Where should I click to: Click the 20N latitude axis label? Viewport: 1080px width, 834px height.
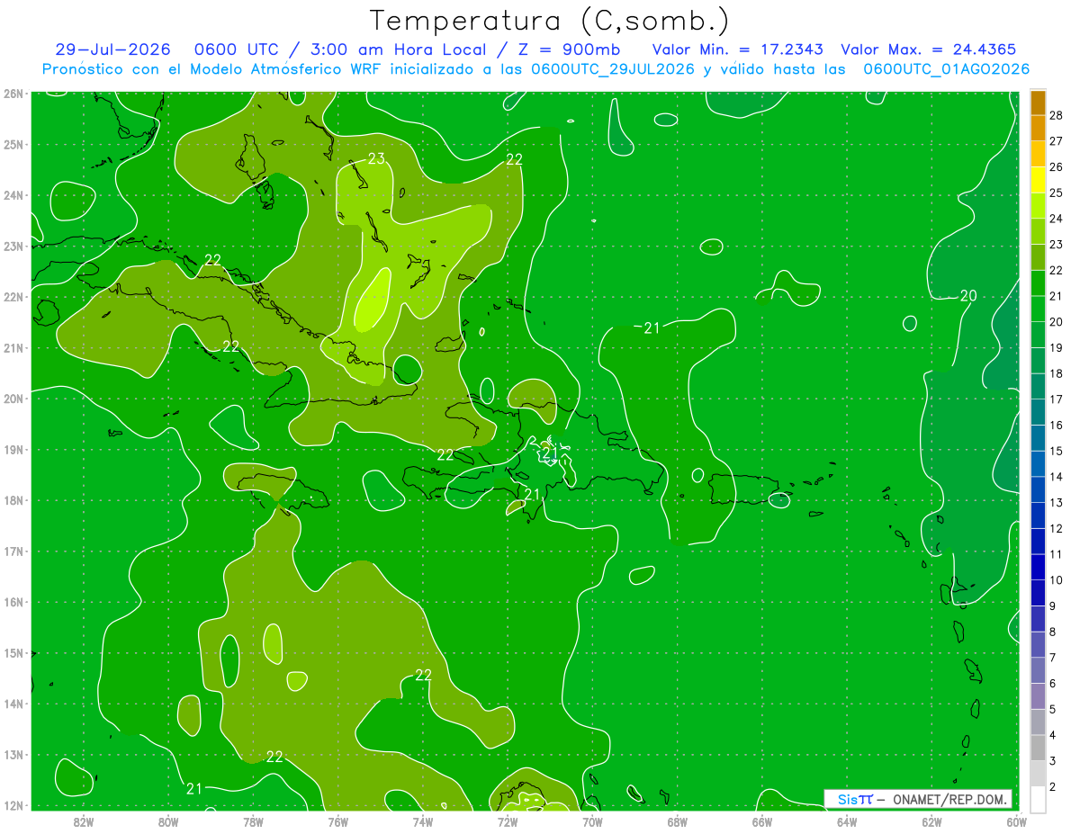click(x=13, y=399)
